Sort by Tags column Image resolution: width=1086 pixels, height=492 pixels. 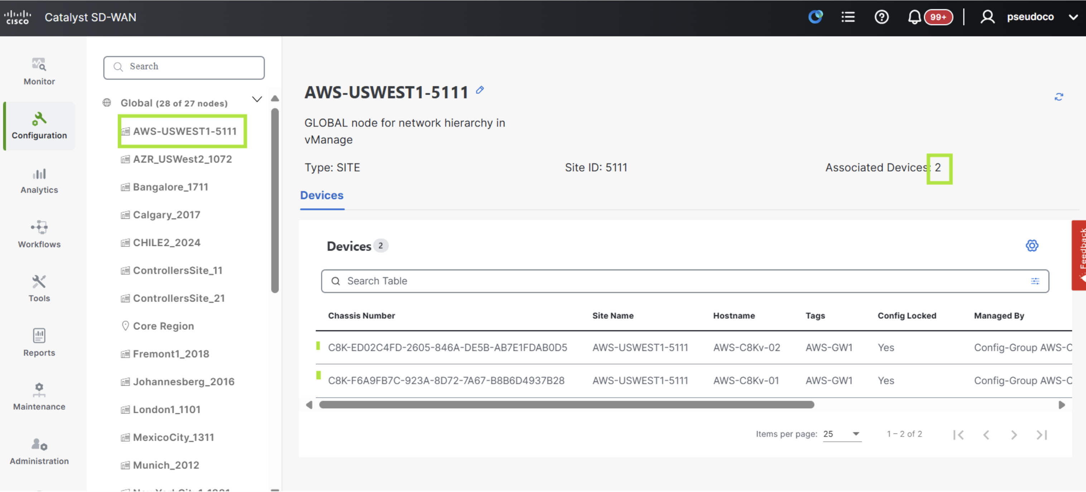click(815, 316)
